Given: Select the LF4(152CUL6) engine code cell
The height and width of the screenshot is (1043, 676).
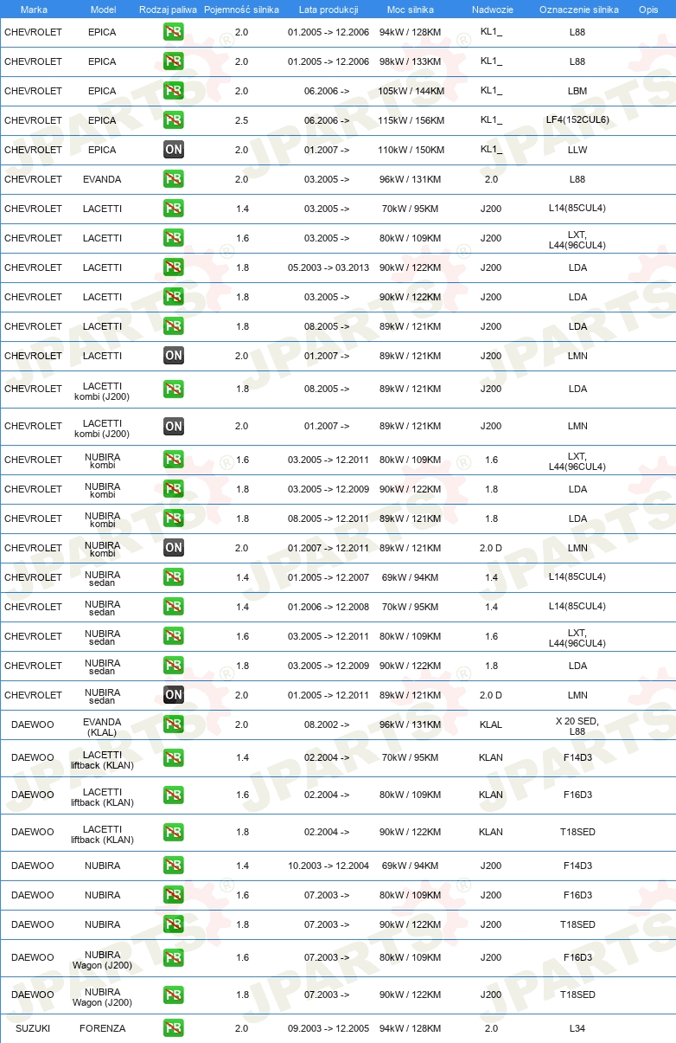Looking at the screenshot, I should pyautogui.click(x=577, y=120).
